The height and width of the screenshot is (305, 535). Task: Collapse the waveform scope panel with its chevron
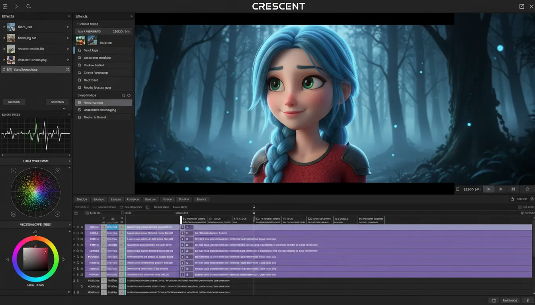68,115
